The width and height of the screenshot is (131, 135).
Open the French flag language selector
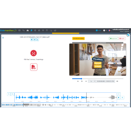click(109, 30)
